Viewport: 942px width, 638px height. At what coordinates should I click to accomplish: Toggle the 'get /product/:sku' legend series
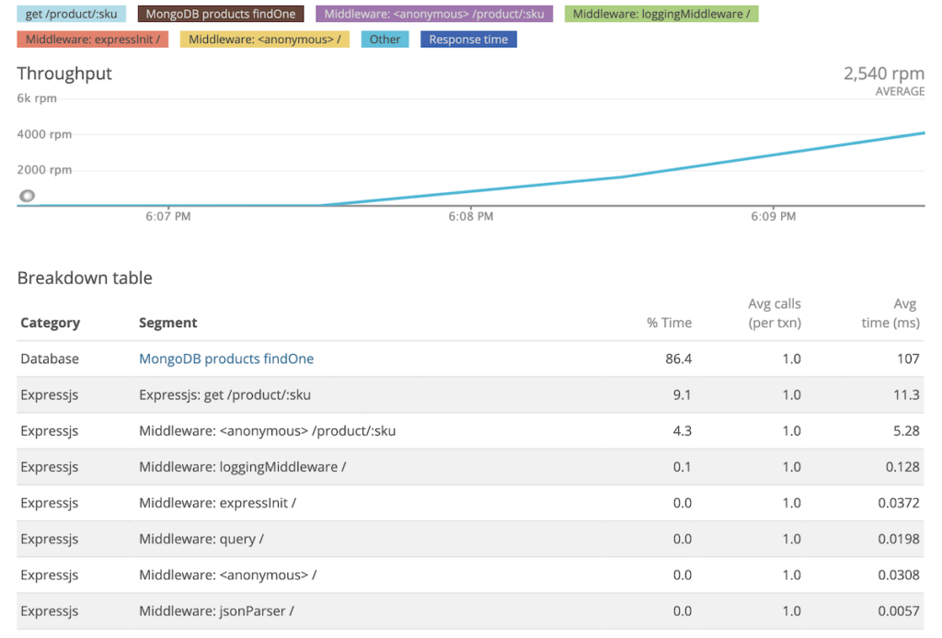tap(72, 14)
